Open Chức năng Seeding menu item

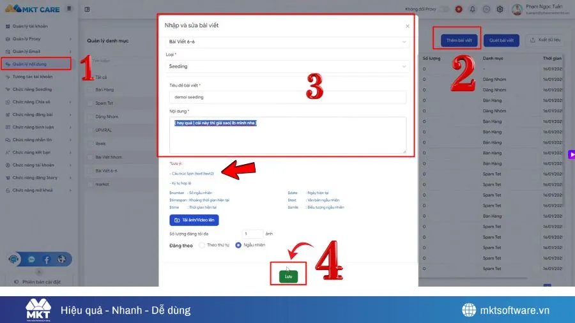pyautogui.click(x=33, y=89)
